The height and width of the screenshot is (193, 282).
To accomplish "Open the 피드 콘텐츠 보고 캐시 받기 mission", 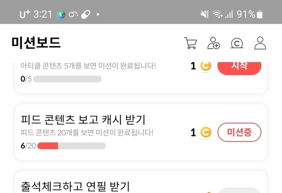I will (83, 119).
